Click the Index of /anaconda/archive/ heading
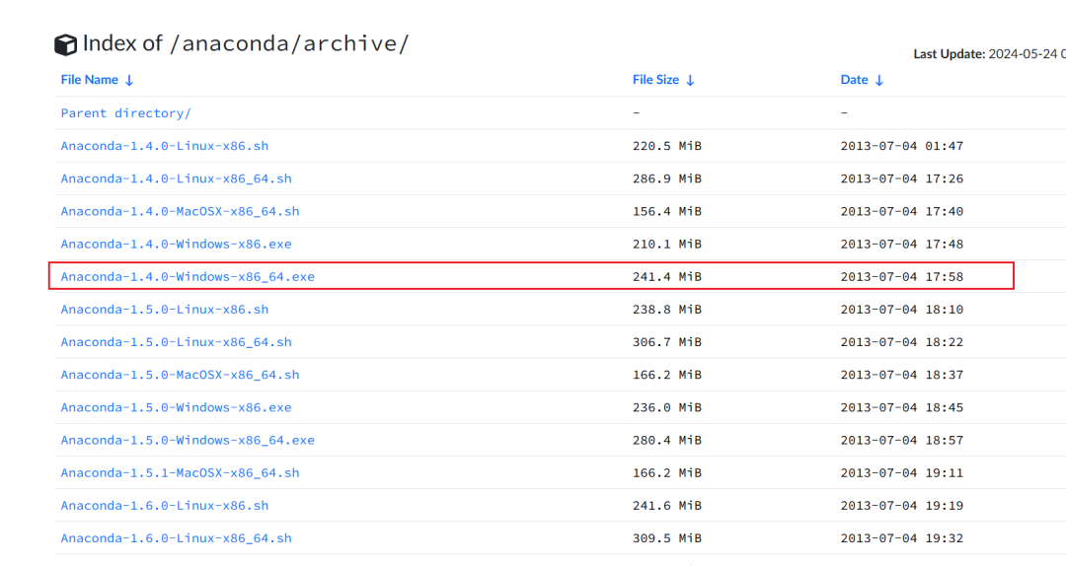This screenshot has height=566, width=1066. pyautogui.click(x=246, y=43)
